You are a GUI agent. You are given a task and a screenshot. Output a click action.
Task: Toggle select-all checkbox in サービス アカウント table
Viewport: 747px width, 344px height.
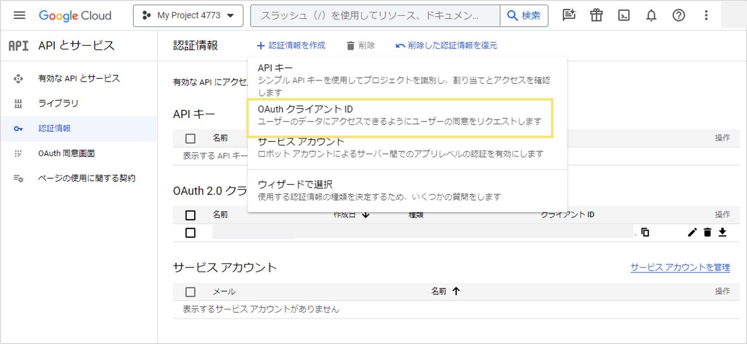pos(190,292)
